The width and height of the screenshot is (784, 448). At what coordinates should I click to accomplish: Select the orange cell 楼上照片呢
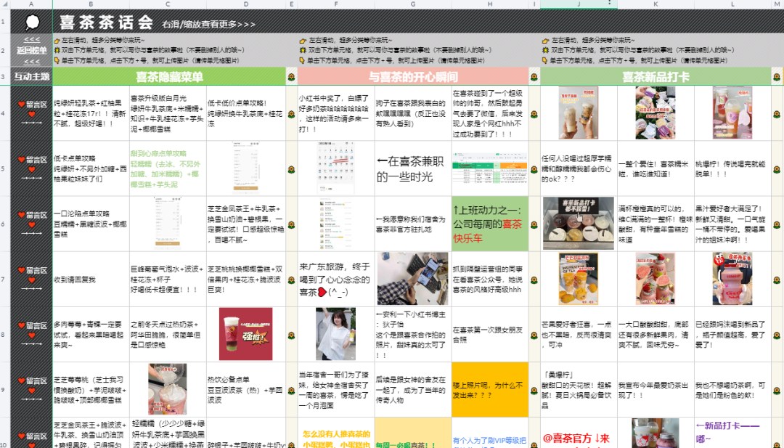coord(490,390)
